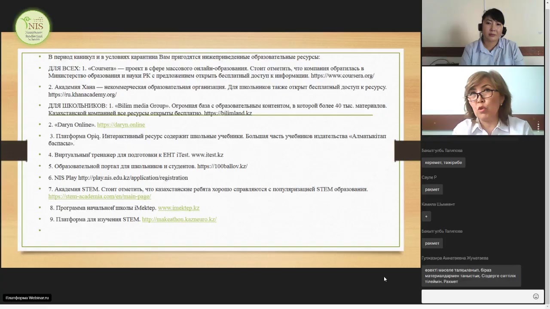The height and width of the screenshot is (309, 550).
Task: Open the emoji picker in chat
Action: 536,296
